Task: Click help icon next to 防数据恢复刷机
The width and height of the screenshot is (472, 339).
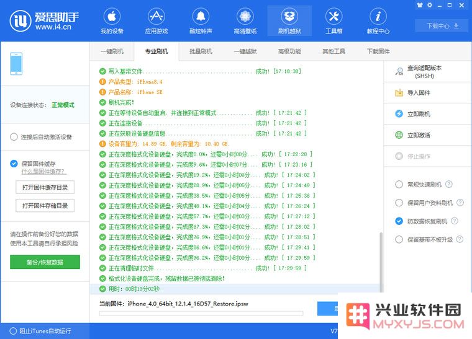Action: point(455,221)
